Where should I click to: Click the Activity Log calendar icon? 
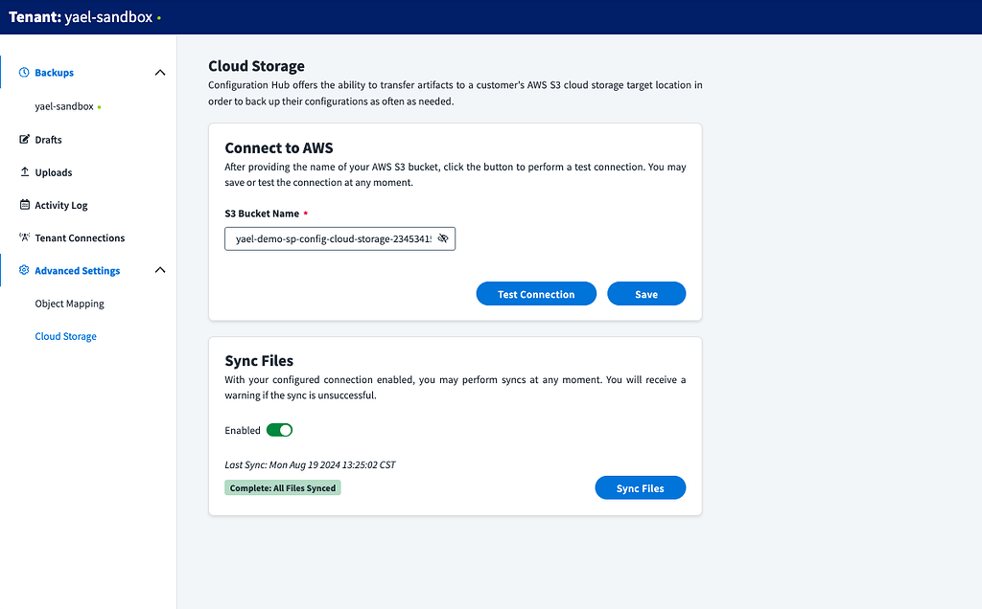click(x=23, y=205)
